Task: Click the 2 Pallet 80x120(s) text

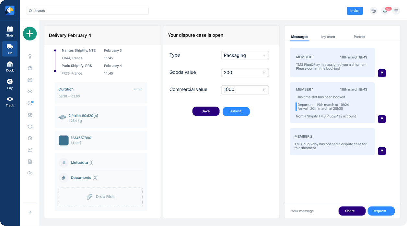Action: point(83,116)
